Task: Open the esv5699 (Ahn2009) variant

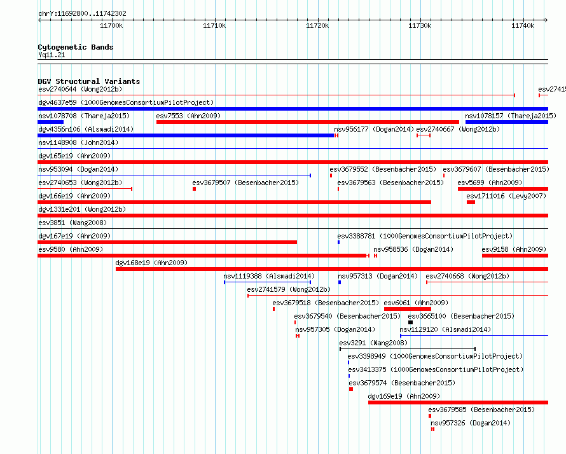Action: click(490, 182)
